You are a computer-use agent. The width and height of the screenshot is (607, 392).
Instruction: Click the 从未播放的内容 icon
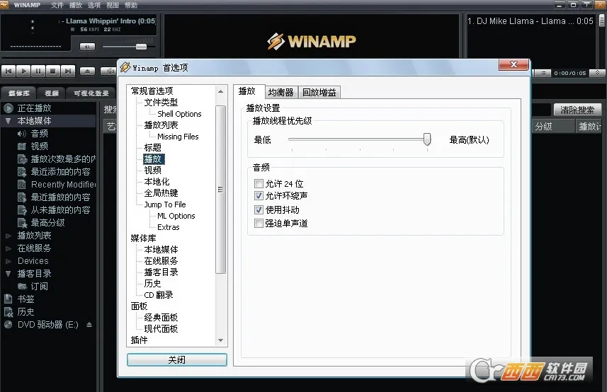[22, 210]
